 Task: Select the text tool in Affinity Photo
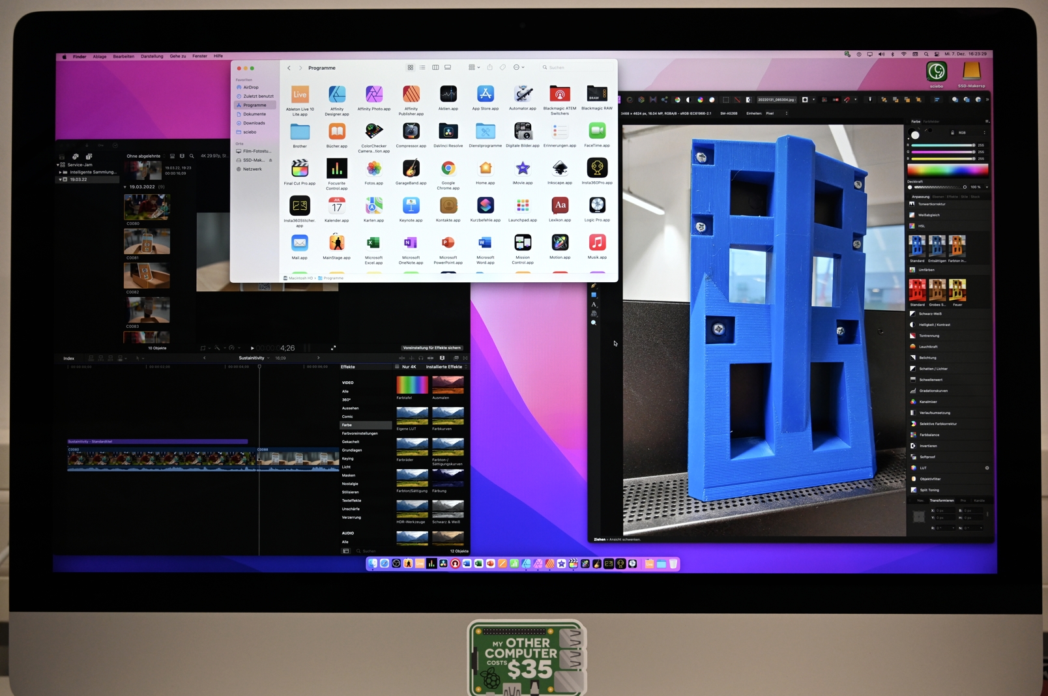coord(594,304)
